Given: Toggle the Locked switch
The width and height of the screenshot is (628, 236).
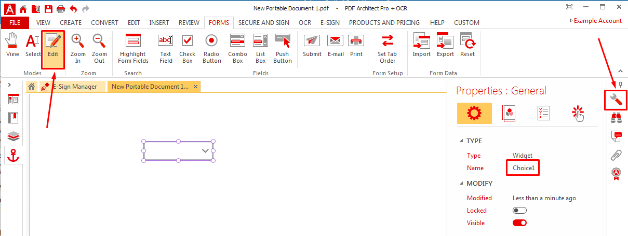Looking at the screenshot, I should [519, 211].
